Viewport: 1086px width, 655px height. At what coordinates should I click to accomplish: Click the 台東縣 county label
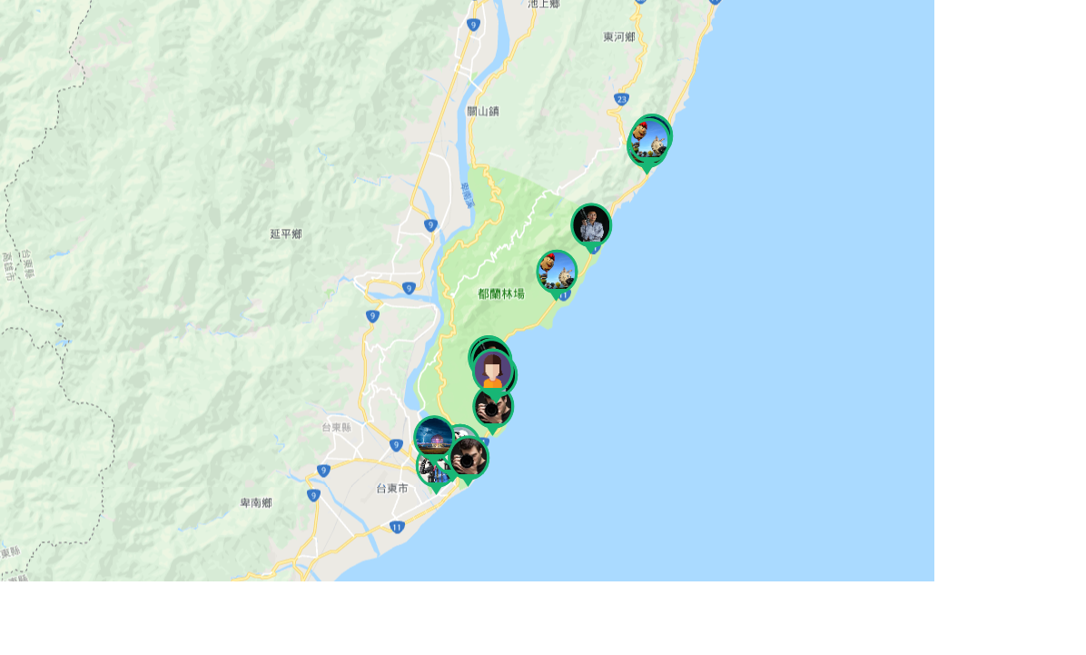point(336,428)
